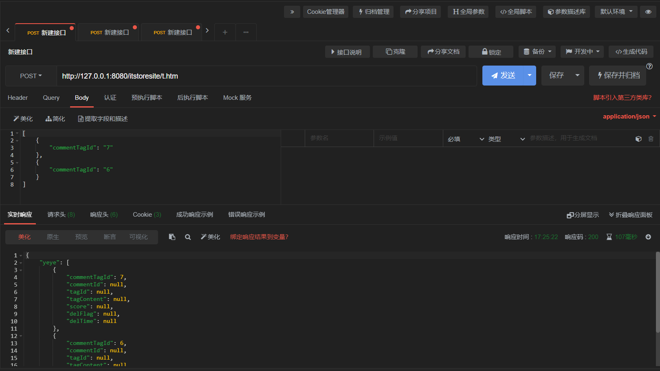This screenshot has width=660, height=371.
Task: Click 折叠响应面板 collapse response panel
Action: click(631, 215)
